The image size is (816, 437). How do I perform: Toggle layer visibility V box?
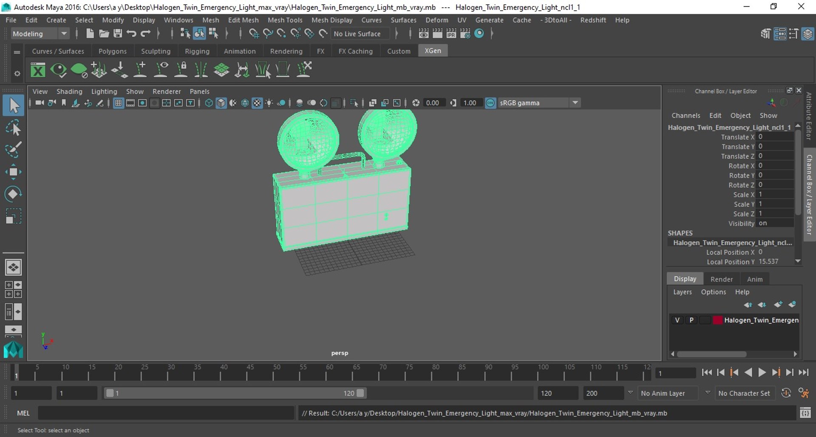pos(677,320)
